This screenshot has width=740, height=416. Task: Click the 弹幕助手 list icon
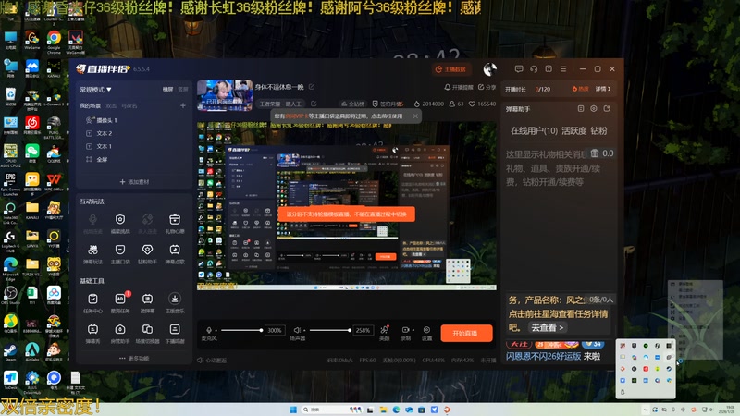(x=581, y=108)
